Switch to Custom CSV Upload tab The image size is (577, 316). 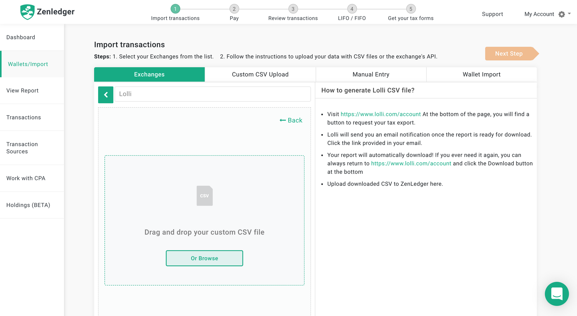[260, 74]
